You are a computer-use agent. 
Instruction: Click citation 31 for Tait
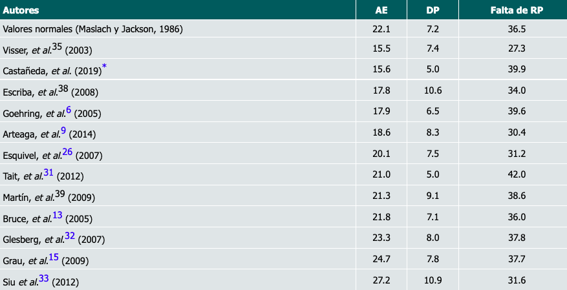click(x=48, y=173)
